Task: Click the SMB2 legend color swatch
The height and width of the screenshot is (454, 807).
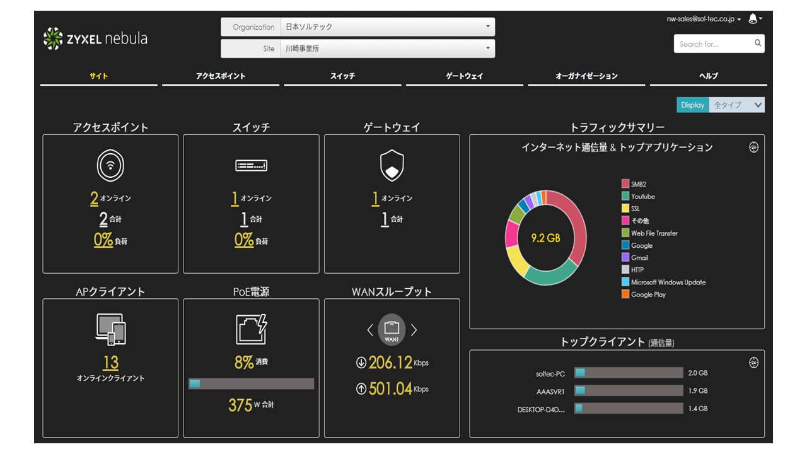Action: click(x=625, y=184)
